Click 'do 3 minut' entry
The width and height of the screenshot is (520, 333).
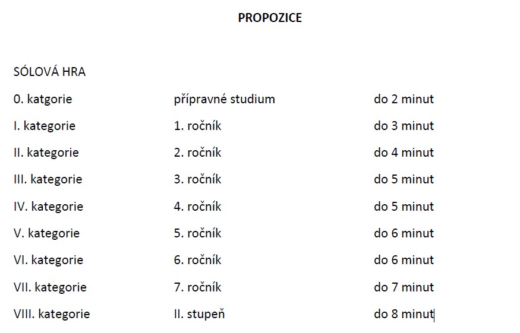(404, 126)
